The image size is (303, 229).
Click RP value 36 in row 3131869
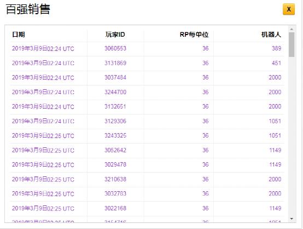pos(206,63)
